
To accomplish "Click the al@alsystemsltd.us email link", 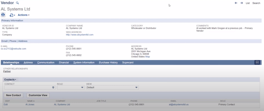I will click(x=179, y=105).
